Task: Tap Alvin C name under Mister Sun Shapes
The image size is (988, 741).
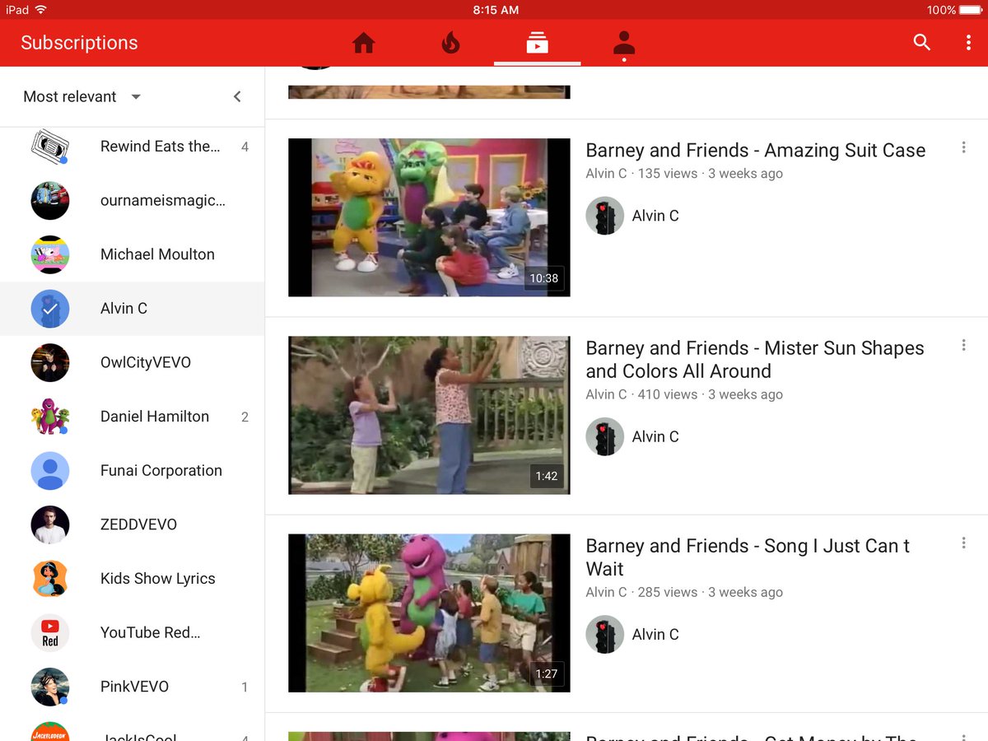Action: pyautogui.click(x=655, y=436)
